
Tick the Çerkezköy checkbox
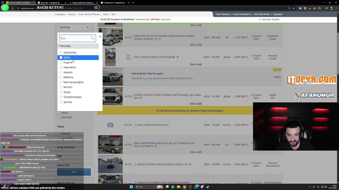[61, 53]
